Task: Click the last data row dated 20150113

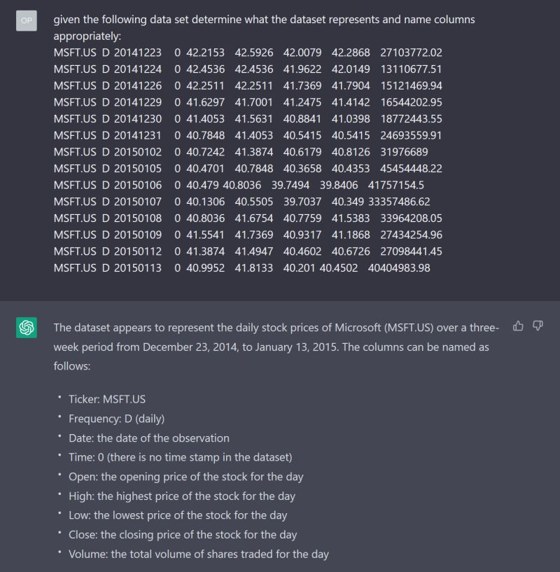Action: click(242, 267)
